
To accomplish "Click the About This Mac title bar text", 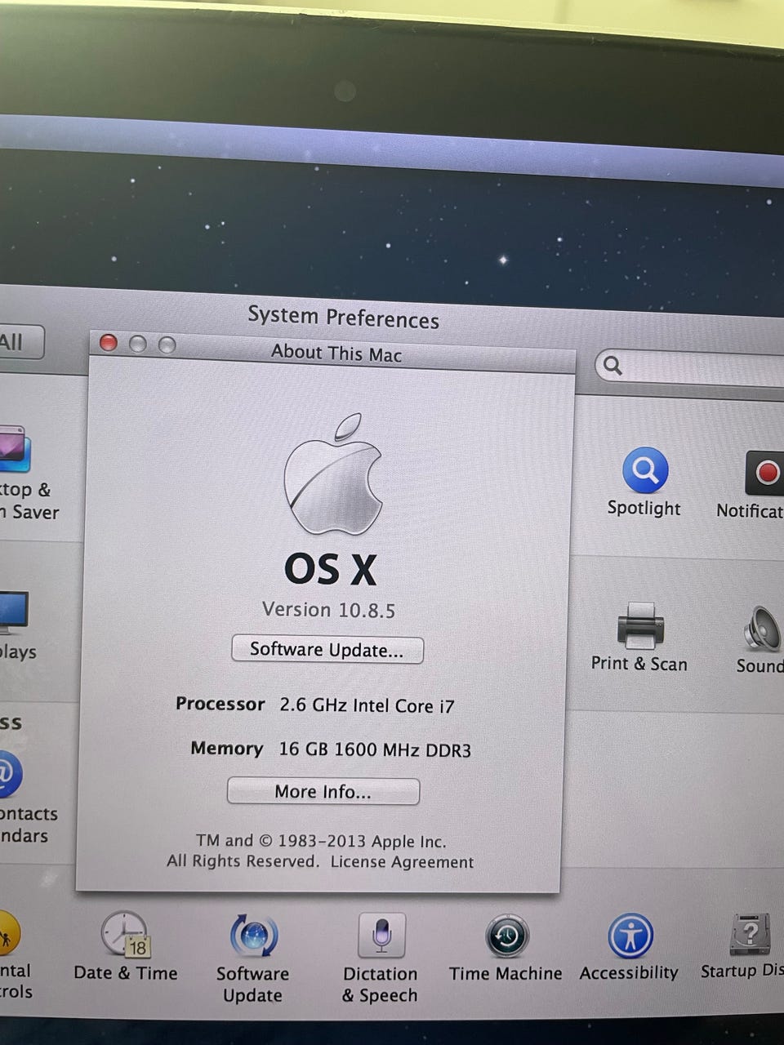I will click(336, 354).
